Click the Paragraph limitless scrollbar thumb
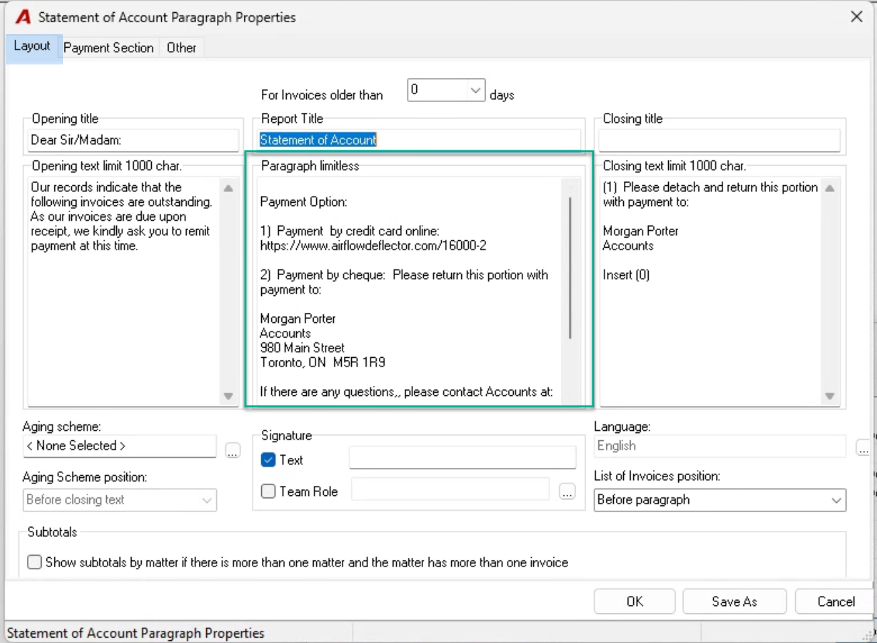877x643 pixels. (x=570, y=268)
